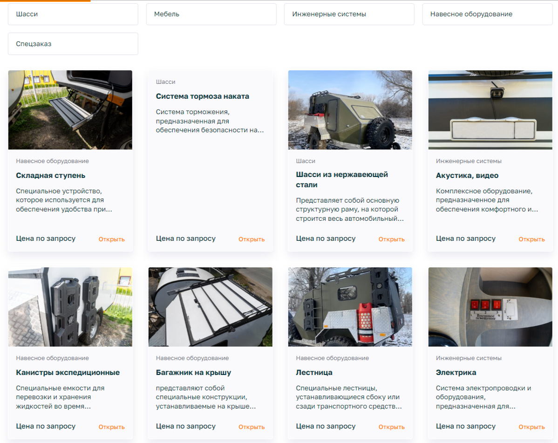Open the Лестница product title
The height and width of the screenshot is (443, 558).
point(314,373)
